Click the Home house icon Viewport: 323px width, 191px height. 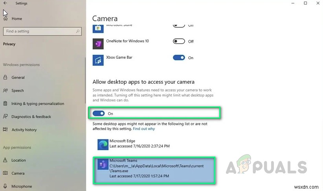(x=6, y=19)
